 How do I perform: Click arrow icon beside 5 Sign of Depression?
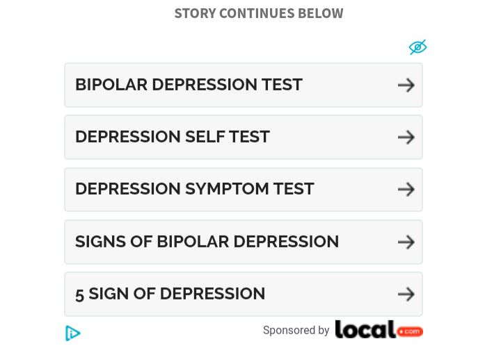[406, 294]
